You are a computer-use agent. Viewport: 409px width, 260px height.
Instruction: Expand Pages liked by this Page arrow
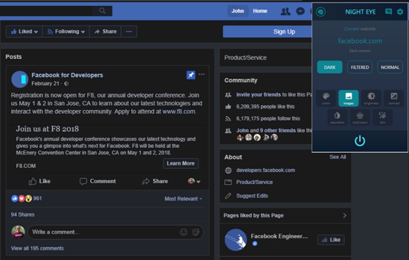click(345, 216)
